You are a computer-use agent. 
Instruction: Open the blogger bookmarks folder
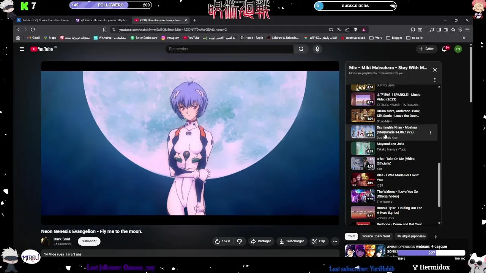pyautogui.click(x=394, y=38)
